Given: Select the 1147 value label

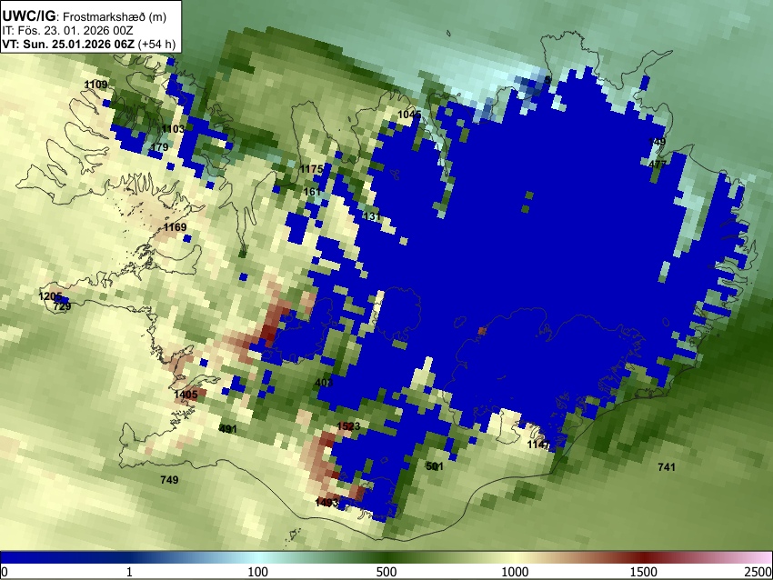Looking at the screenshot, I should (539, 445).
